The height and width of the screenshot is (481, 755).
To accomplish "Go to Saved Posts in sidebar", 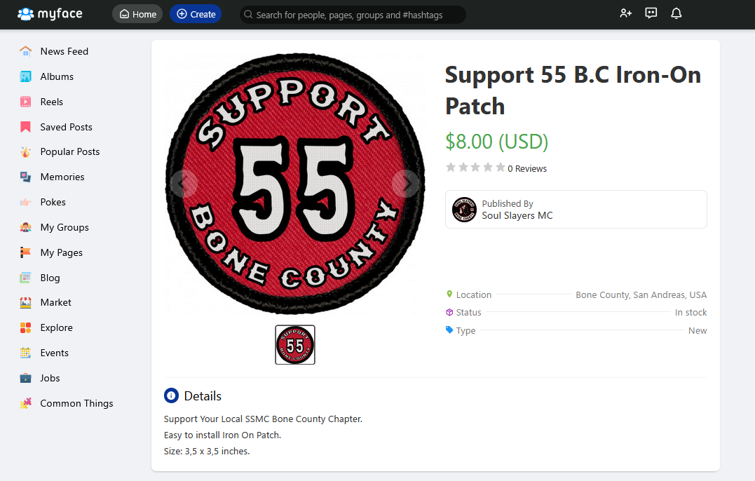I will pos(66,127).
